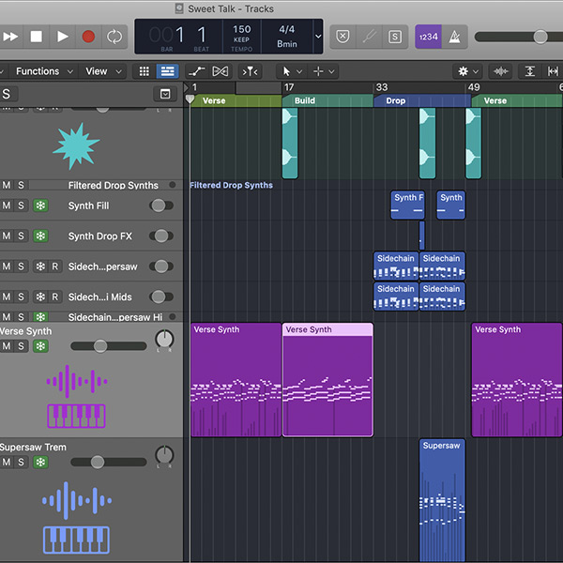The width and height of the screenshot is (563, 563).
Task: Unfreeze the Verse Synth track
Action: pyautogui.click(x=39, y=346)
